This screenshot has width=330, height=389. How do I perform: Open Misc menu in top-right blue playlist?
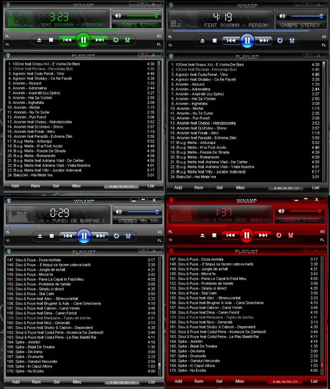(x=240, y=188)
